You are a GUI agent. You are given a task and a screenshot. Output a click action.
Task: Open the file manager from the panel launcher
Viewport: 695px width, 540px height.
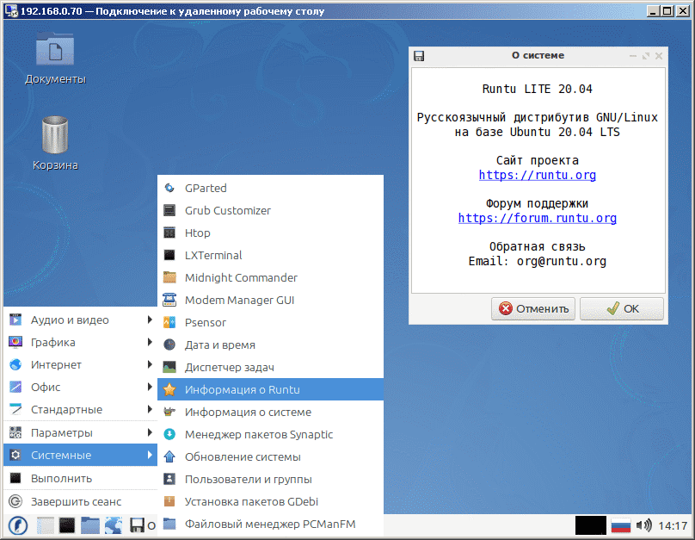(90, 526)
